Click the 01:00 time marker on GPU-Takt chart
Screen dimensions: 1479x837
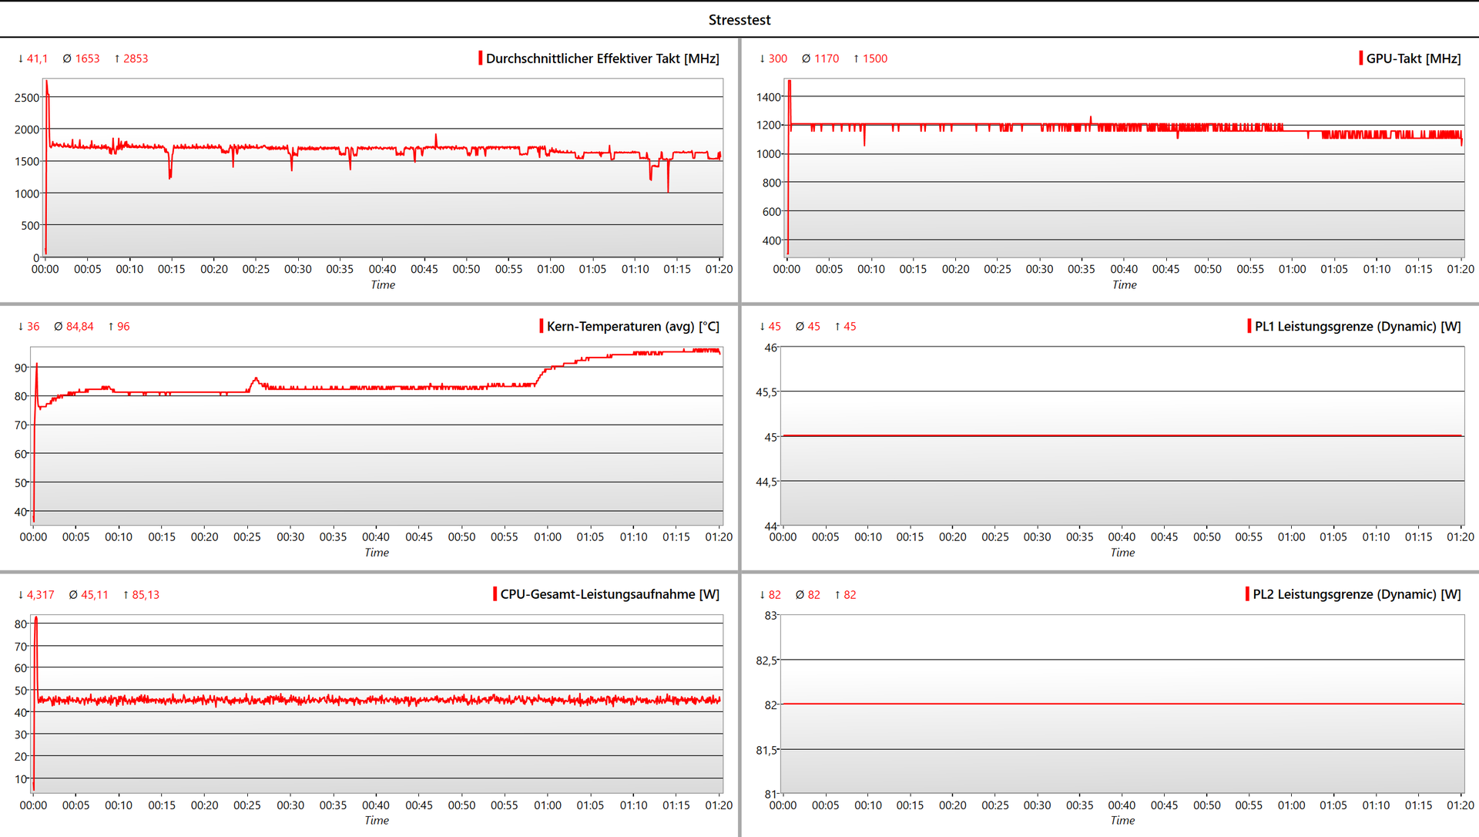tap(1292, 269)
